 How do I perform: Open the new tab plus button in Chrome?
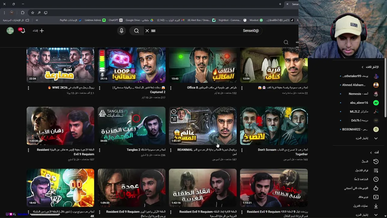pos(280,4)
